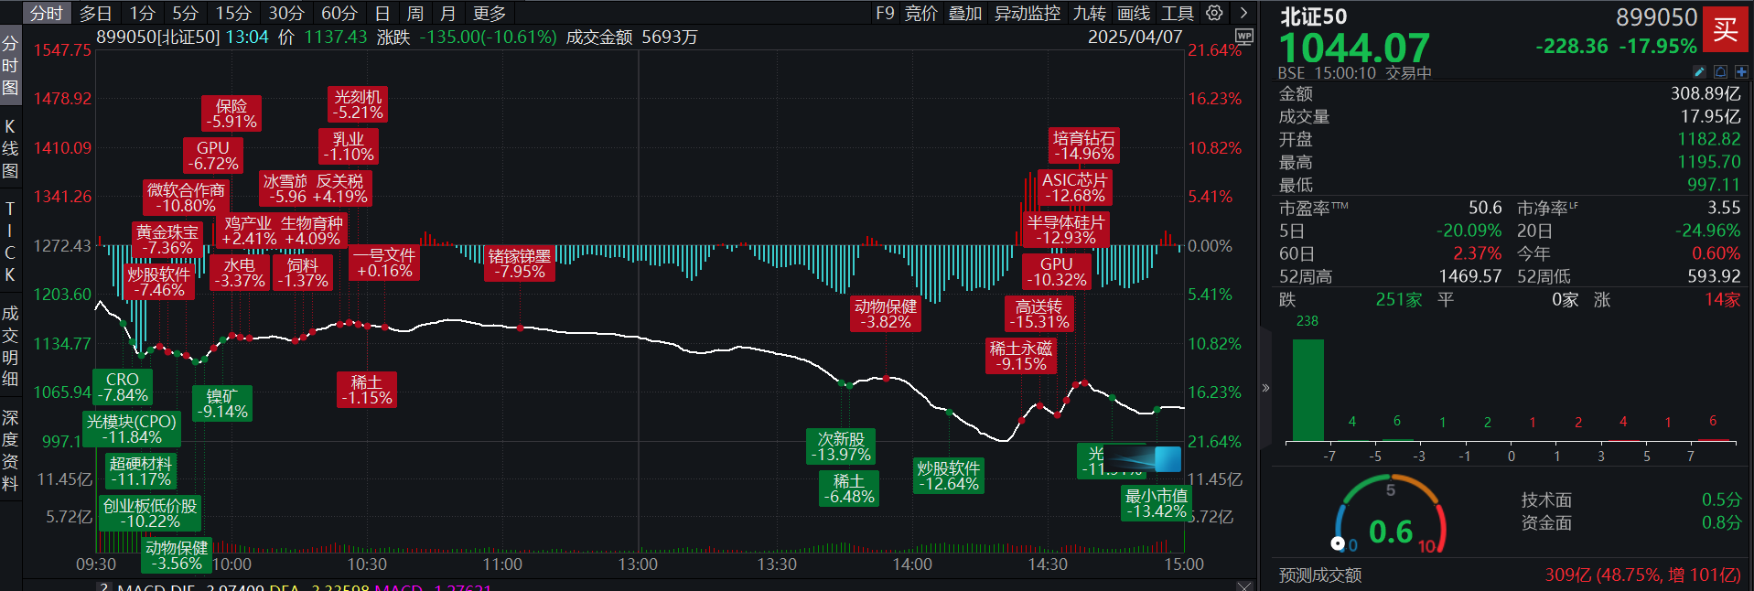
Task: Click the bell alert icon
Action: click(1720, 72)
